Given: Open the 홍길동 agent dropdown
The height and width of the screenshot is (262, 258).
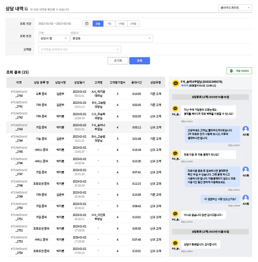Looking at the screenshot, I should (111, 38).
